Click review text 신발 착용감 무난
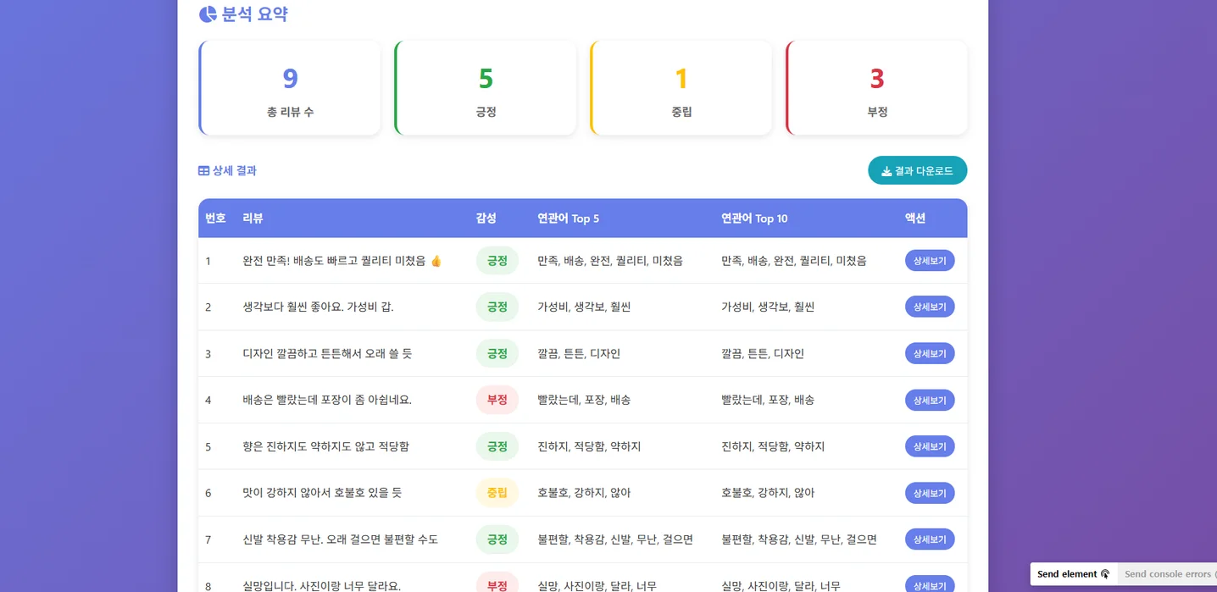This screenshot has width=1217, height=592. click(340, 539)
